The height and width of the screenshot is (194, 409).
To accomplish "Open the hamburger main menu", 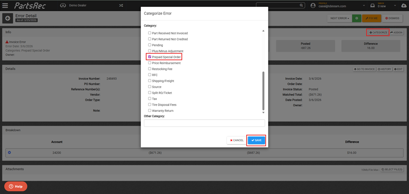I will (5, 5).
